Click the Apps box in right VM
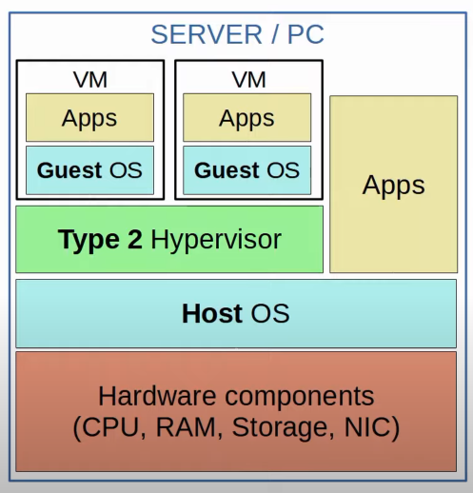Viewport: 473px width, 493px height. click(247, 117)
